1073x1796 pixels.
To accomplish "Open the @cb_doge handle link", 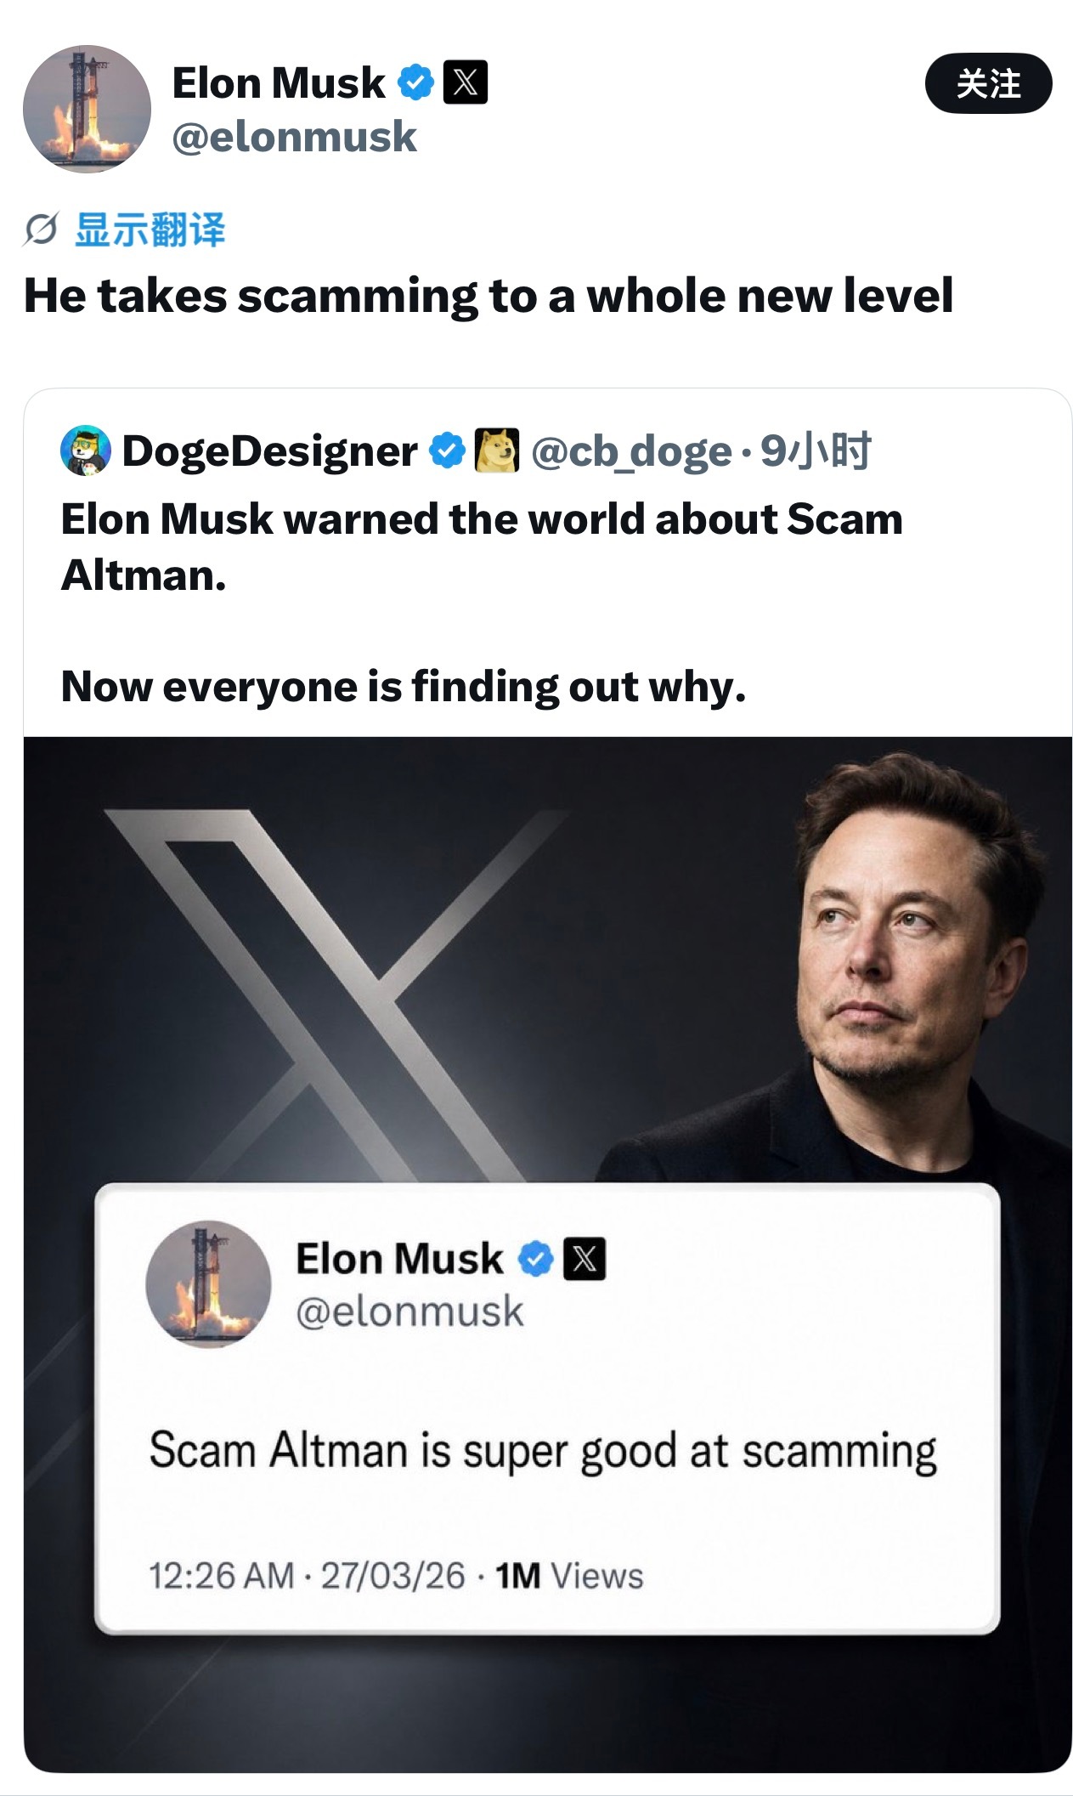I will point(631,451).
